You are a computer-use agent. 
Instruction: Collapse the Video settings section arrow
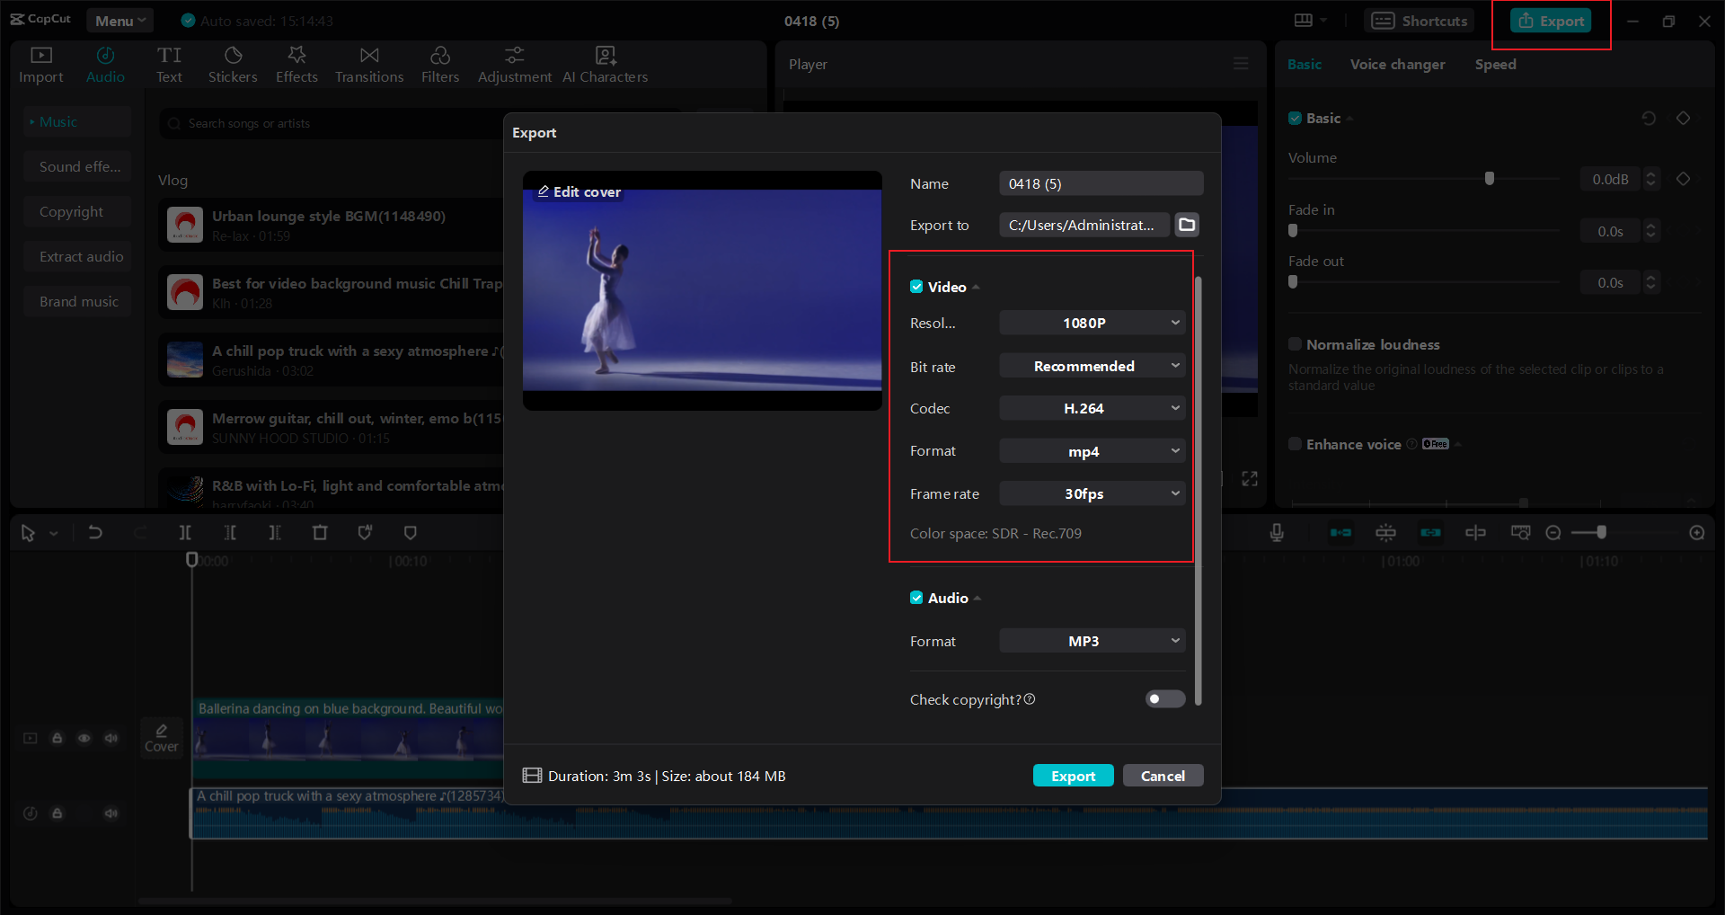976,288
